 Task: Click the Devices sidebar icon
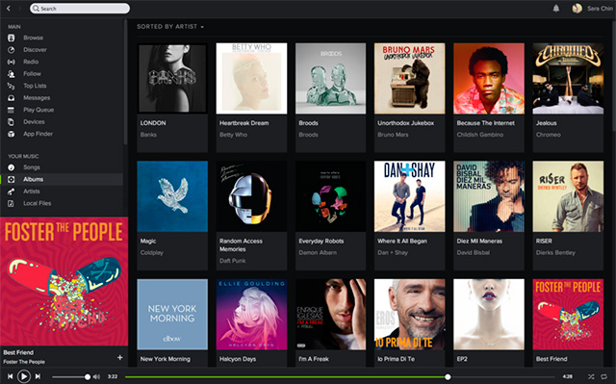(x=11, y=121)
